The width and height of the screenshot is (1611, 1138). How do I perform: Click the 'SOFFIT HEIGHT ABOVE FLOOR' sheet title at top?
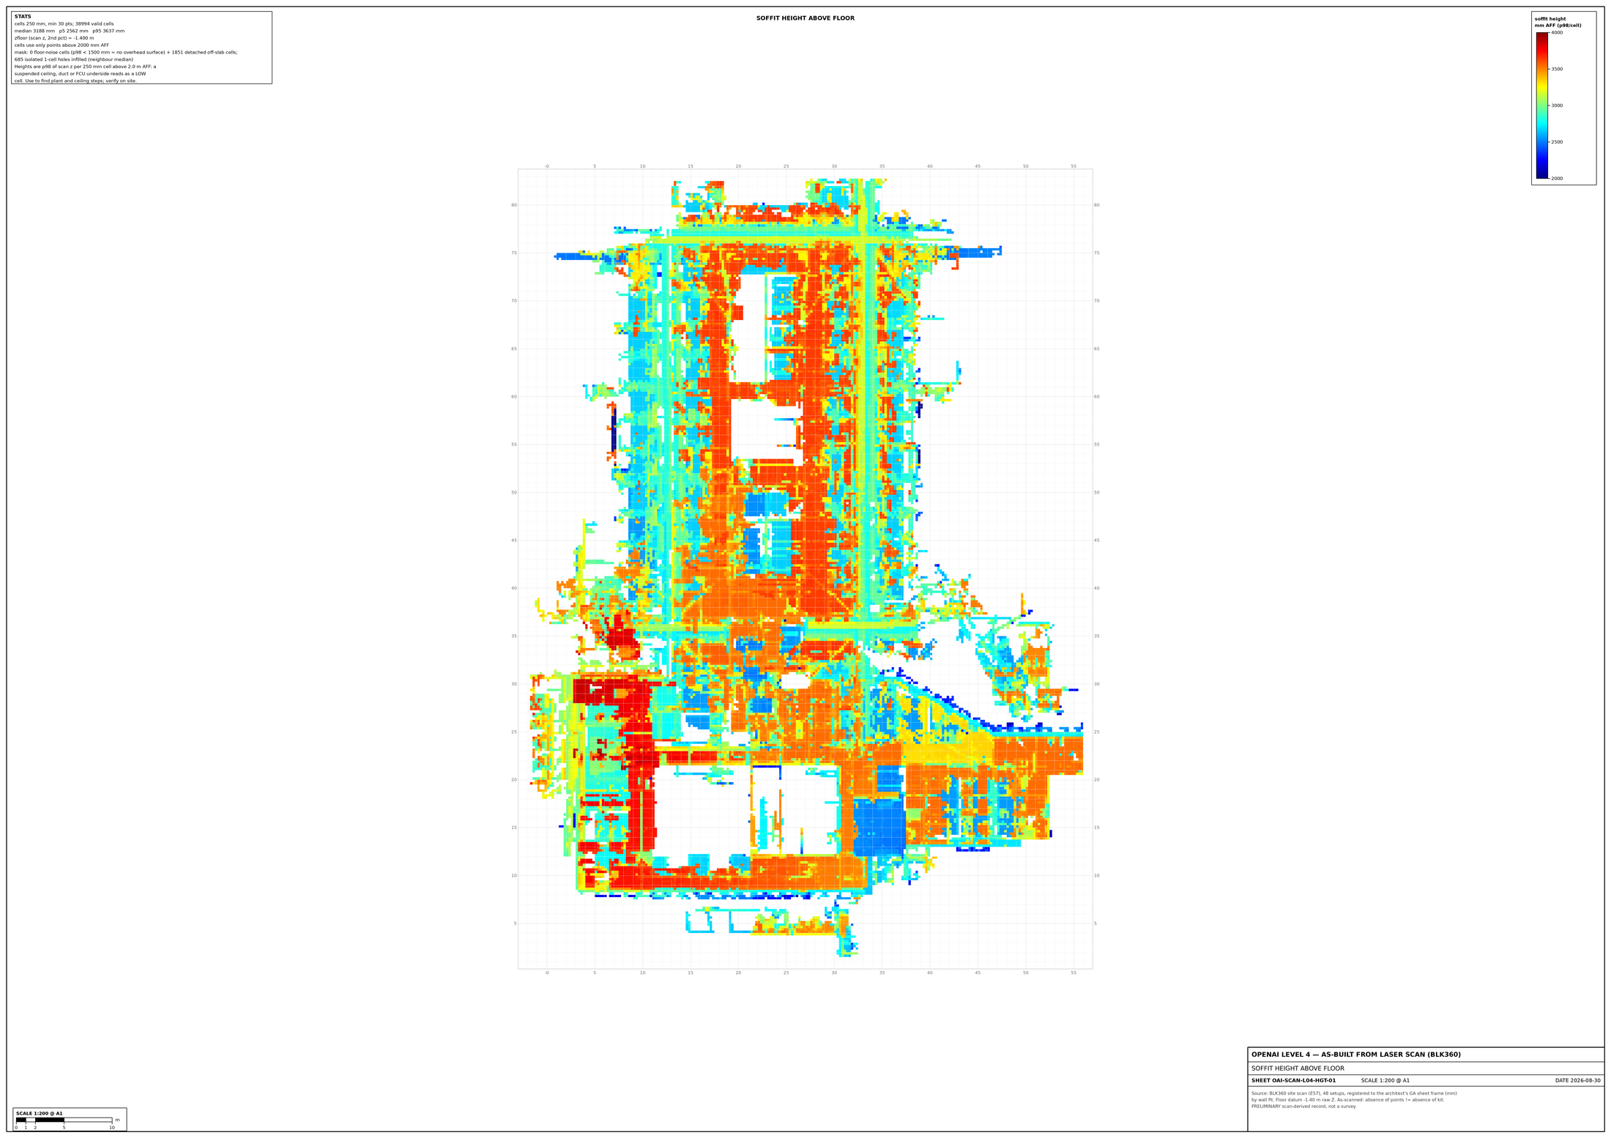click(x=805, y=18)
